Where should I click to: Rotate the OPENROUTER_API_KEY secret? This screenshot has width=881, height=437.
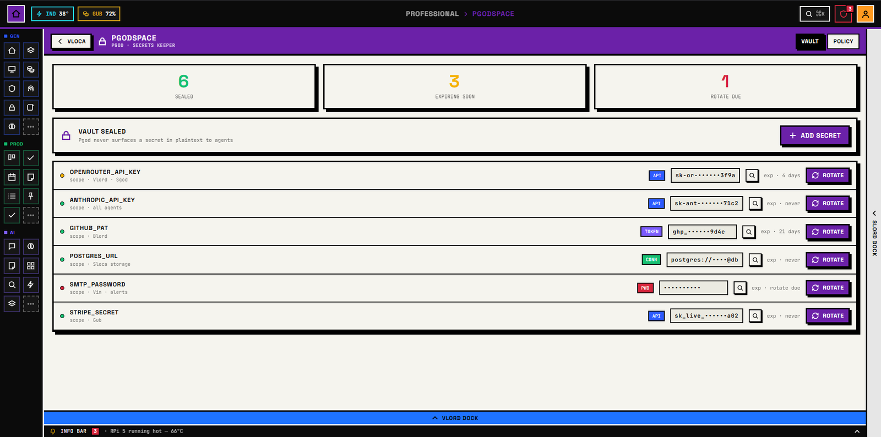(x=828, y=176)
